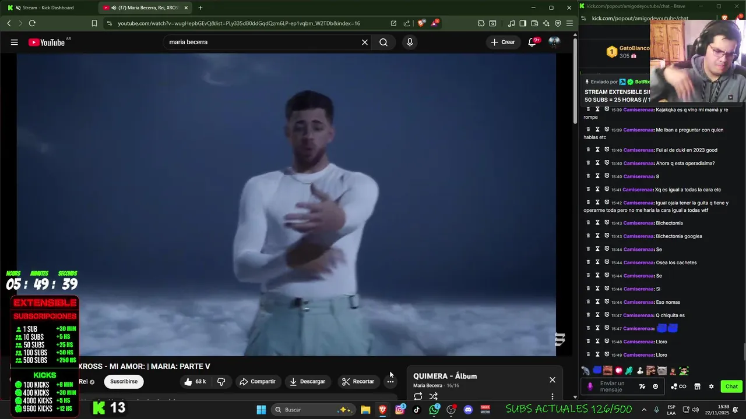Open chat settings gear in the Kick chat
746x419 pixels.
tap(711, 386)
